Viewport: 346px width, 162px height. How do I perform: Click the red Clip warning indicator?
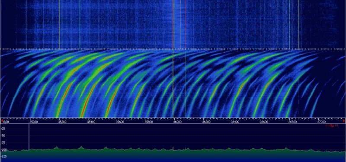[332, 126]
